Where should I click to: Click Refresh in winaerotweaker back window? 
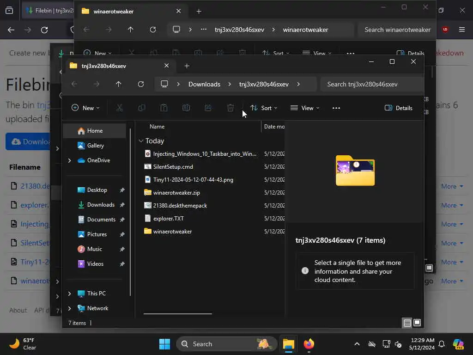(x=153, y=30)
